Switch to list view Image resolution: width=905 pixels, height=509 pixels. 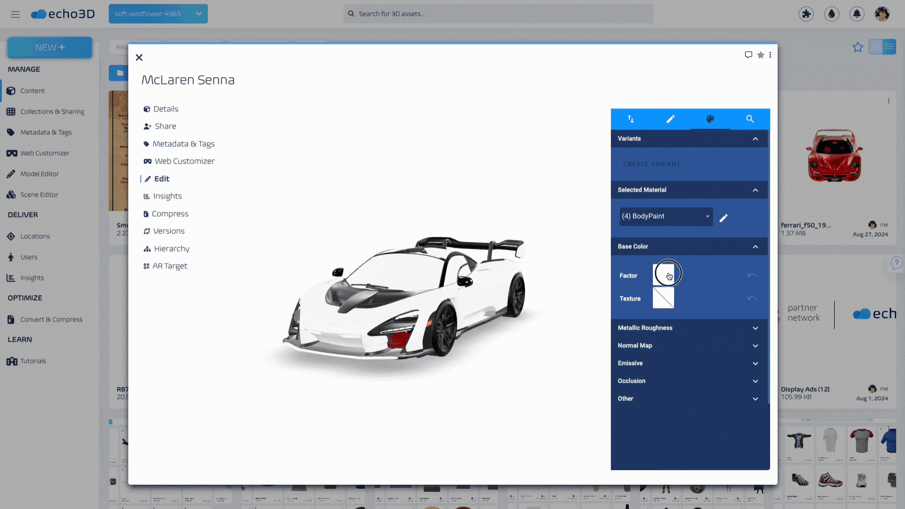click(x=889, y=47)
